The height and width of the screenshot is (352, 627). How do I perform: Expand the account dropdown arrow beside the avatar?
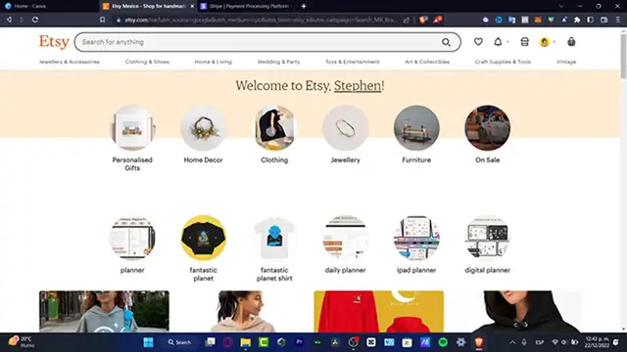555,41
